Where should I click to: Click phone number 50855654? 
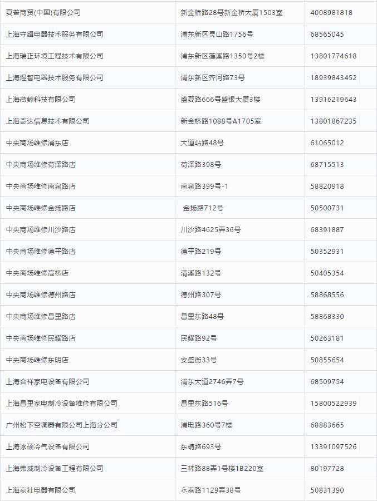click(327, 360)
